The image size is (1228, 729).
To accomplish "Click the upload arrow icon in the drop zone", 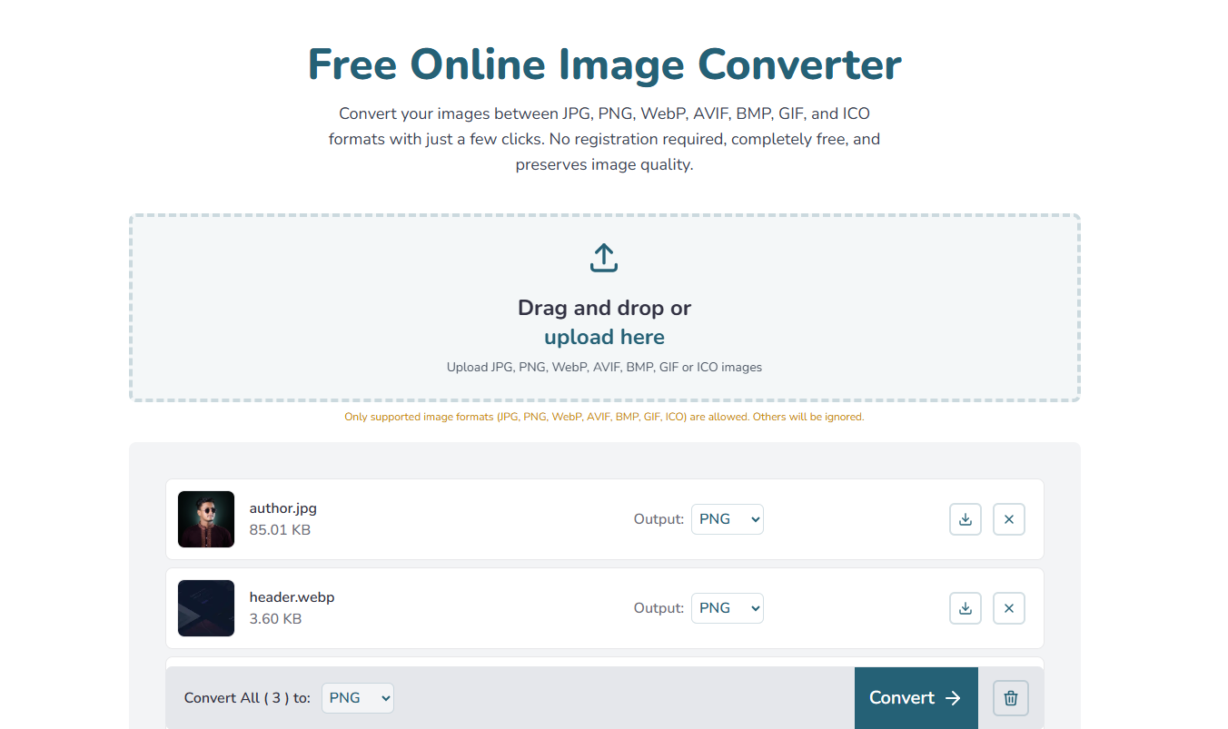I will pos(604,257).
